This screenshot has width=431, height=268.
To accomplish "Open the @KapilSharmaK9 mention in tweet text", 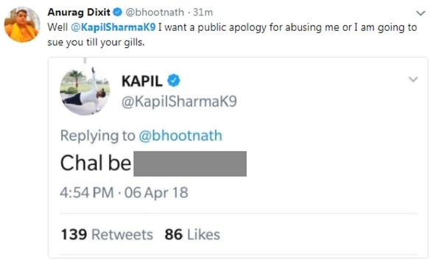I will 113,27.
